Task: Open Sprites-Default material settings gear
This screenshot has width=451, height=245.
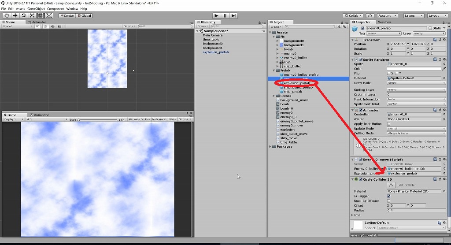Action: tap(445, 223)
